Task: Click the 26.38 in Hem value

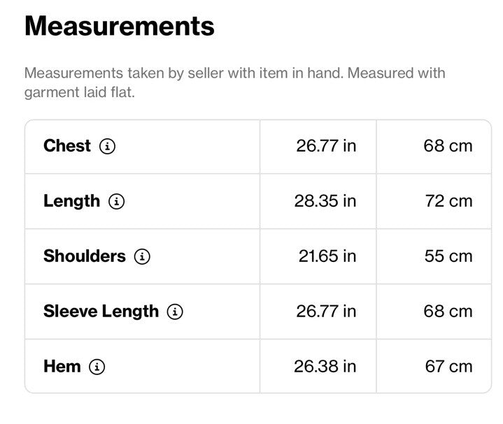Action: pos(325,366)
